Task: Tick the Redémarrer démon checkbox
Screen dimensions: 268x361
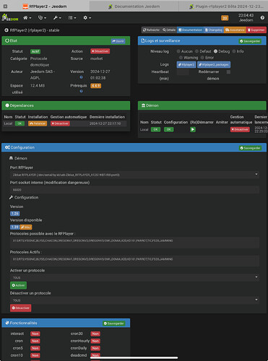Action: (228, 71)
